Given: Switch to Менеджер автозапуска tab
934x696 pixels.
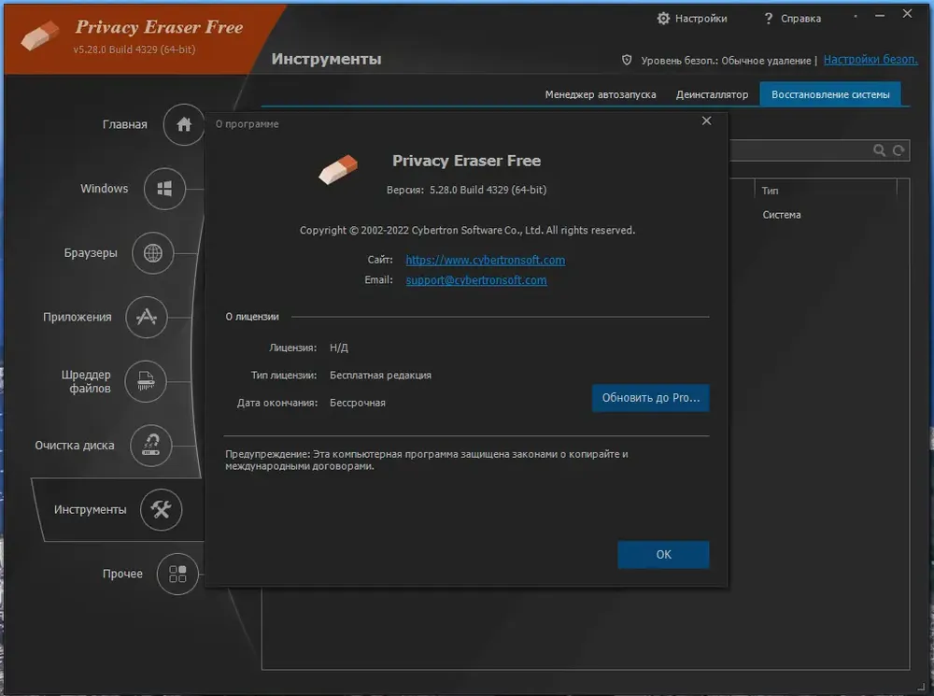Looking at the screenshot, I should (x=601, y=94).
